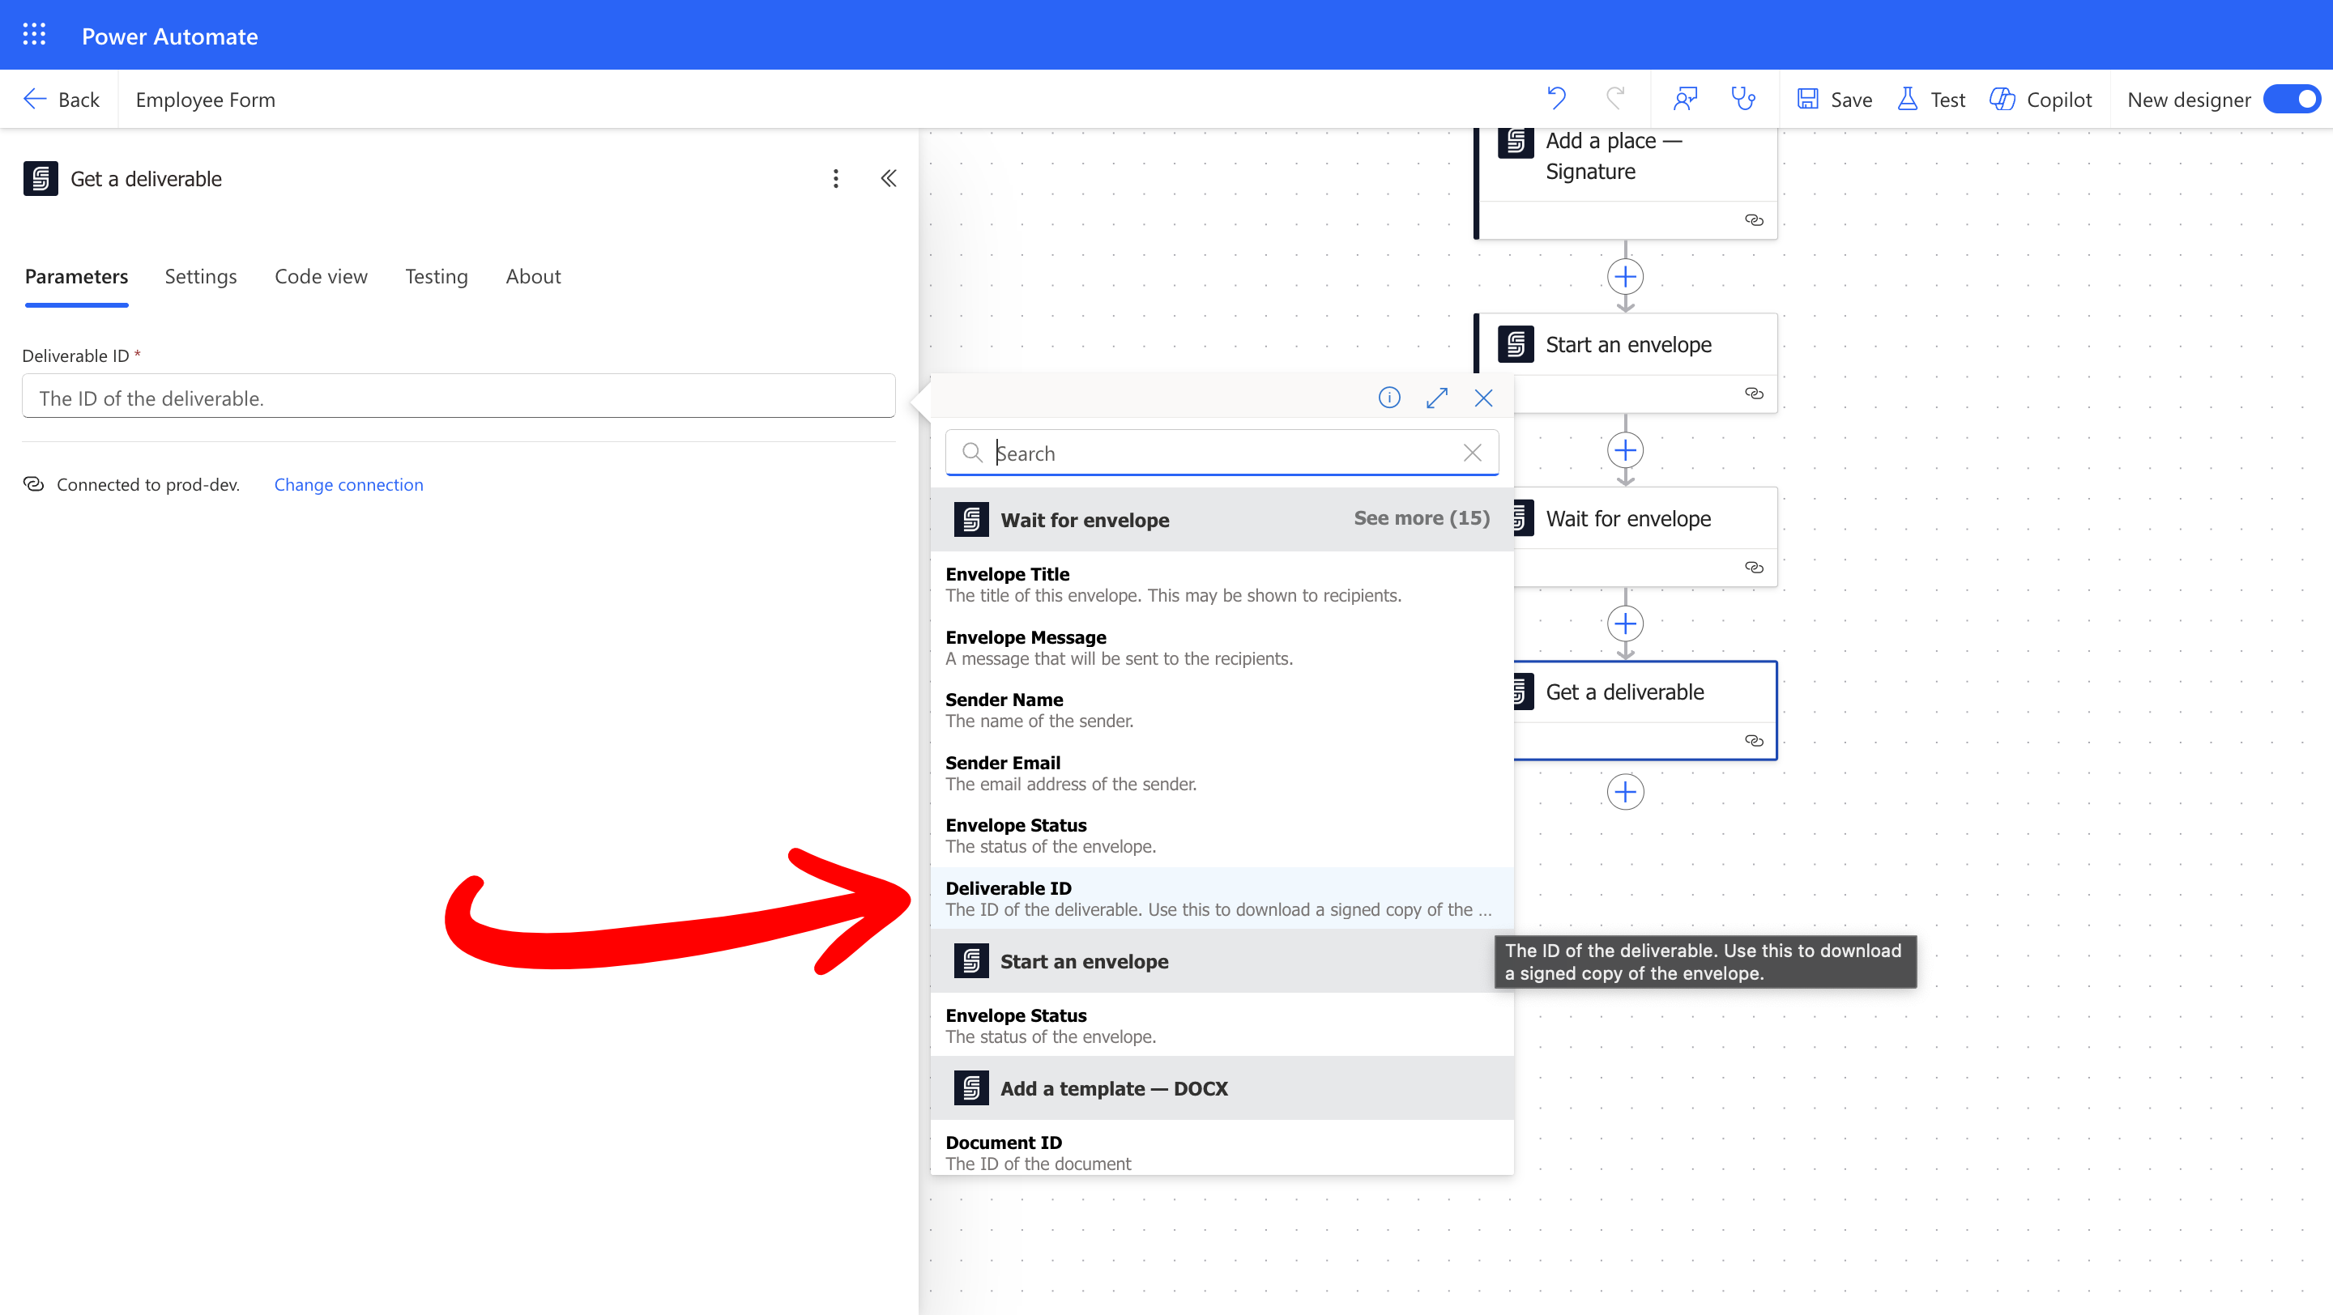Click the Deliverable ID input field
Viewport: 2333px width, 1315px height.
458,398
